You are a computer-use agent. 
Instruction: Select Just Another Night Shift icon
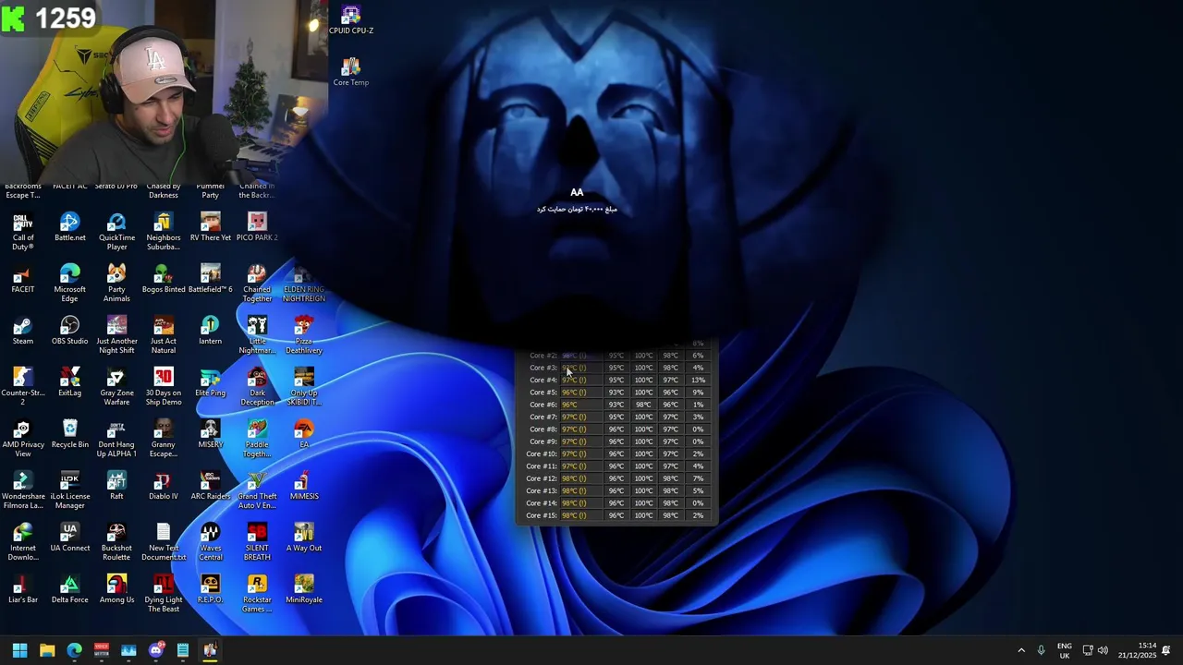(x=116, y=335)
